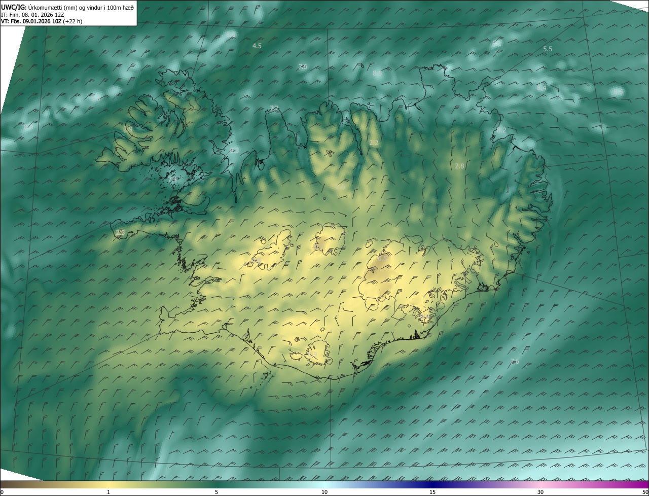This screenshot has width=649, height=496.
Task: Click the '4.5' value label on the map
Action: tap(257, 46)
